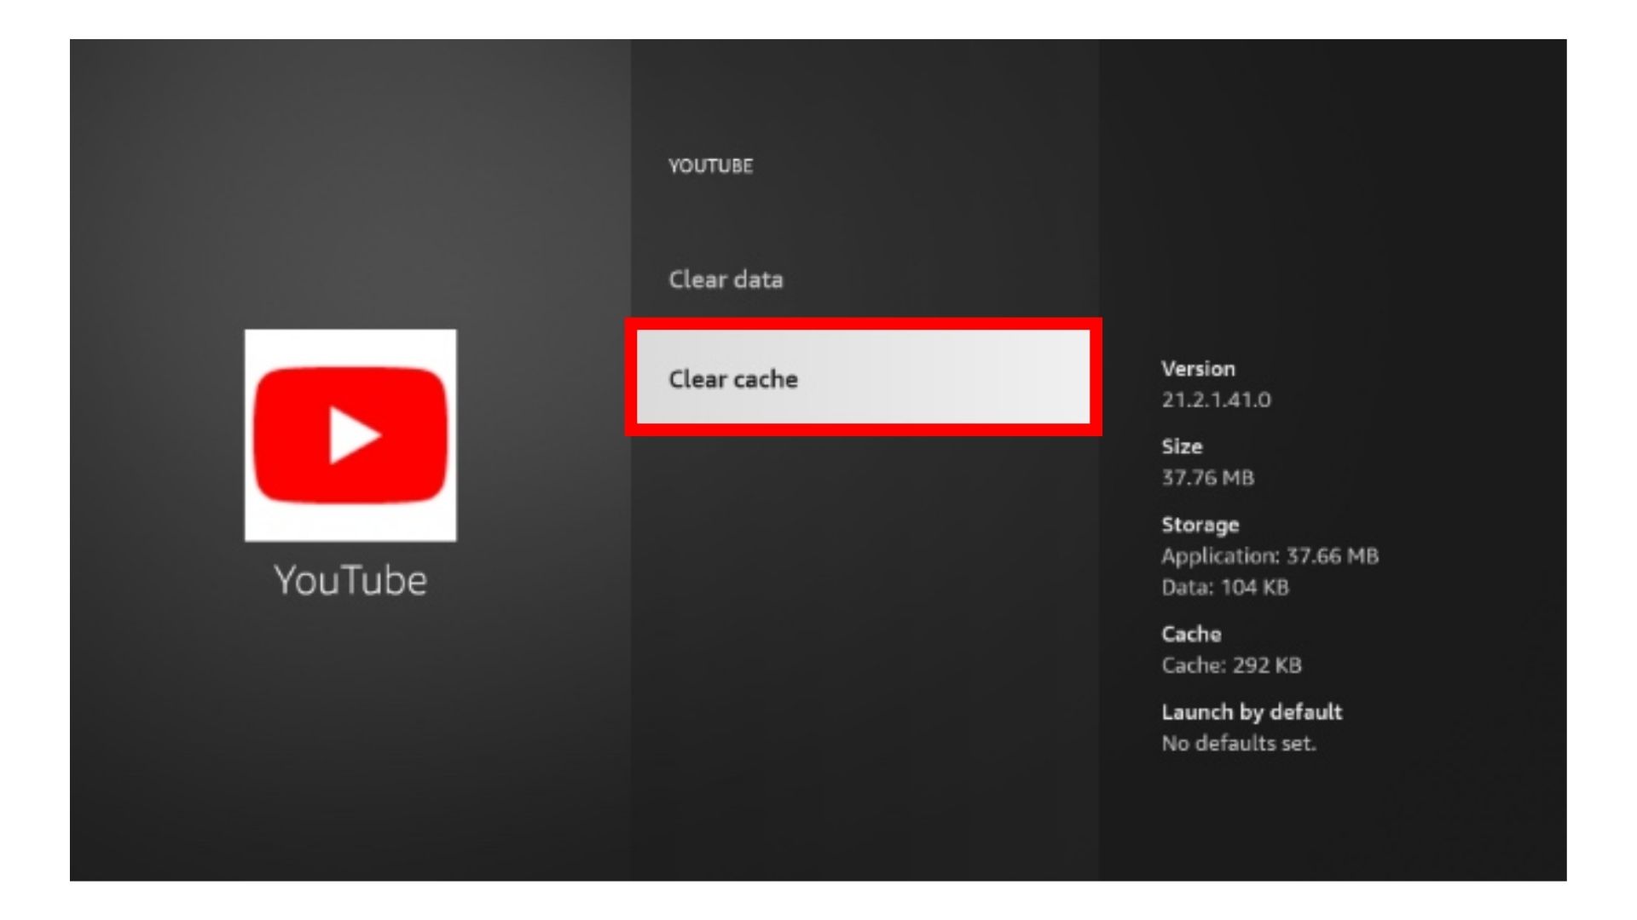Click the version number 21.2.1.41.0
Image resolution: width=1637 pixels, height=920 pixels.
click(1216, 400)
